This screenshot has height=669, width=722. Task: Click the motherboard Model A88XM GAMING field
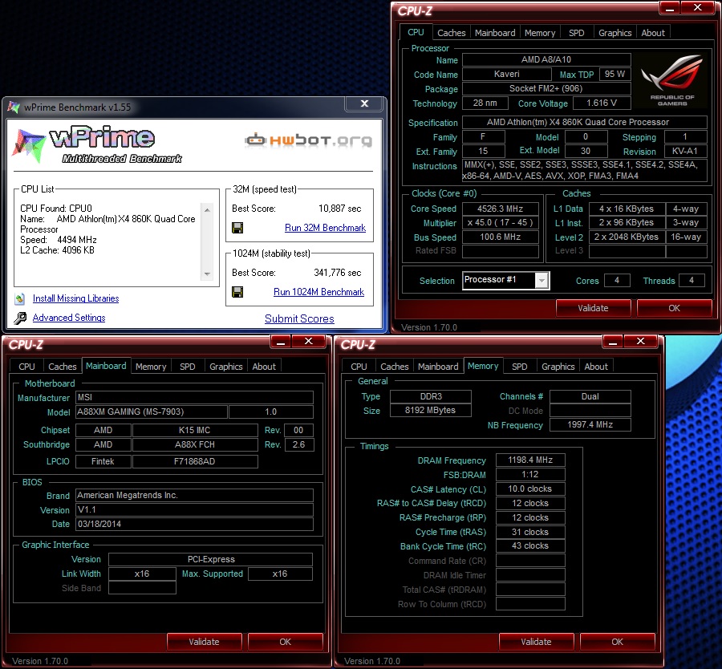pos(151,412)
